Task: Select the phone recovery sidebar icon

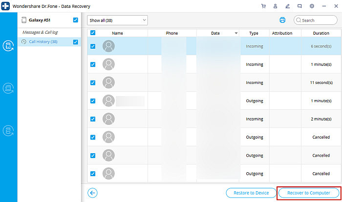Action: [x=8, y=46]
